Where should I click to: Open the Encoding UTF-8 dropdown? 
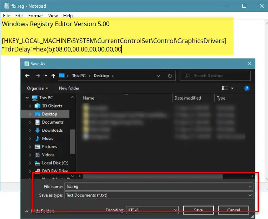pos(152,210)
